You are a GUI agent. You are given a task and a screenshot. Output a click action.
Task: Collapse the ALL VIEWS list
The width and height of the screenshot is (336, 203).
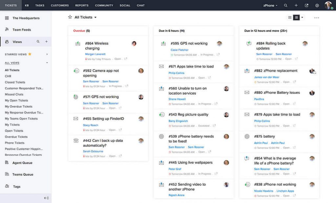tap(48, 63)
